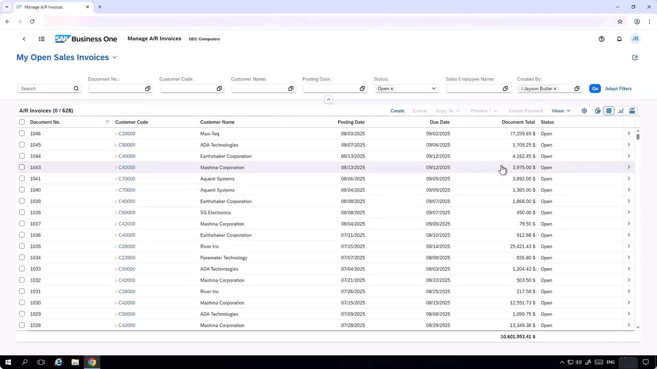This screenshot has height=369, width=657.
Task: Switch to combined chart and table view
Action: click(x=632, y=111)
